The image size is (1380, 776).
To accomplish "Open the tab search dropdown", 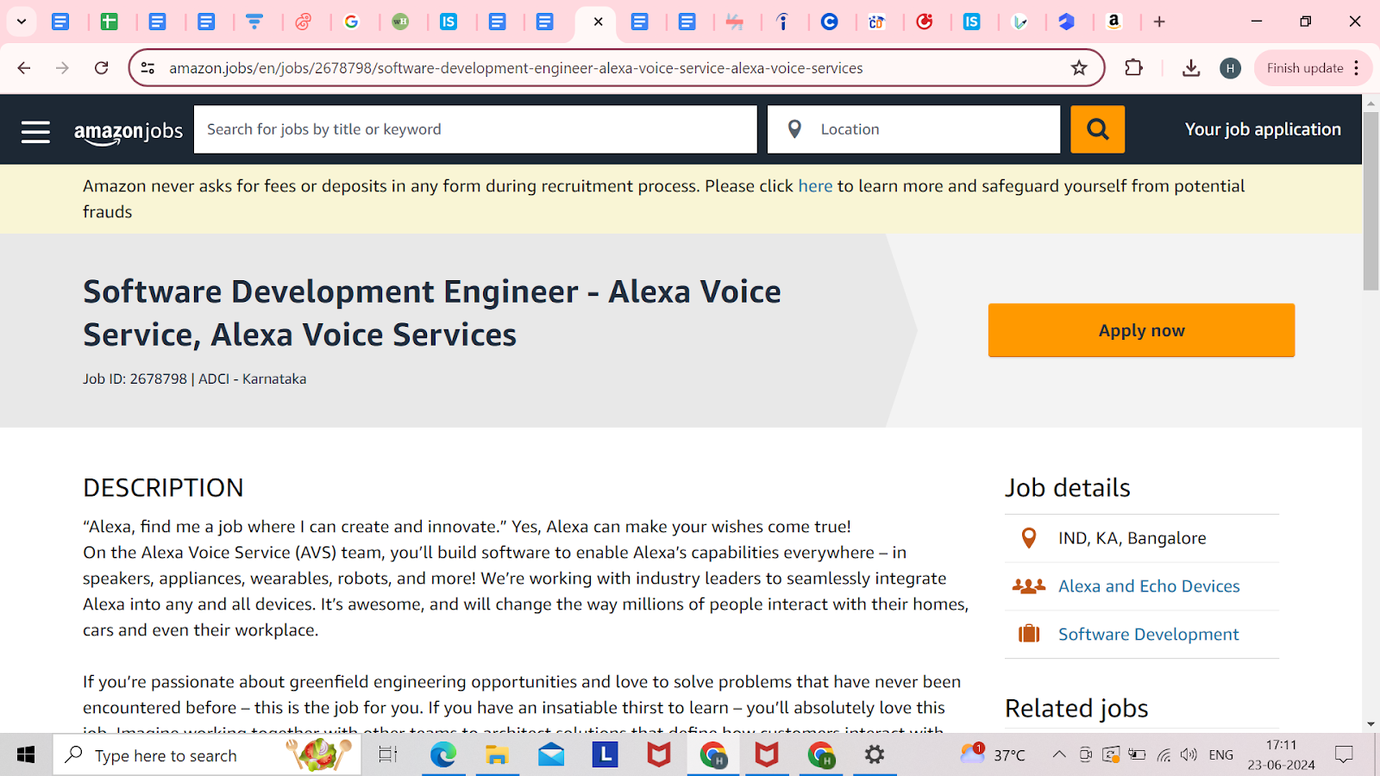I will coord(22,22).
